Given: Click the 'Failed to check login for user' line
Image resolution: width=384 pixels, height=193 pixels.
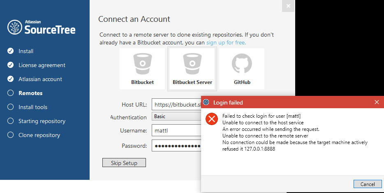Looking at the screenshot, I should click(x=261, y=116).
